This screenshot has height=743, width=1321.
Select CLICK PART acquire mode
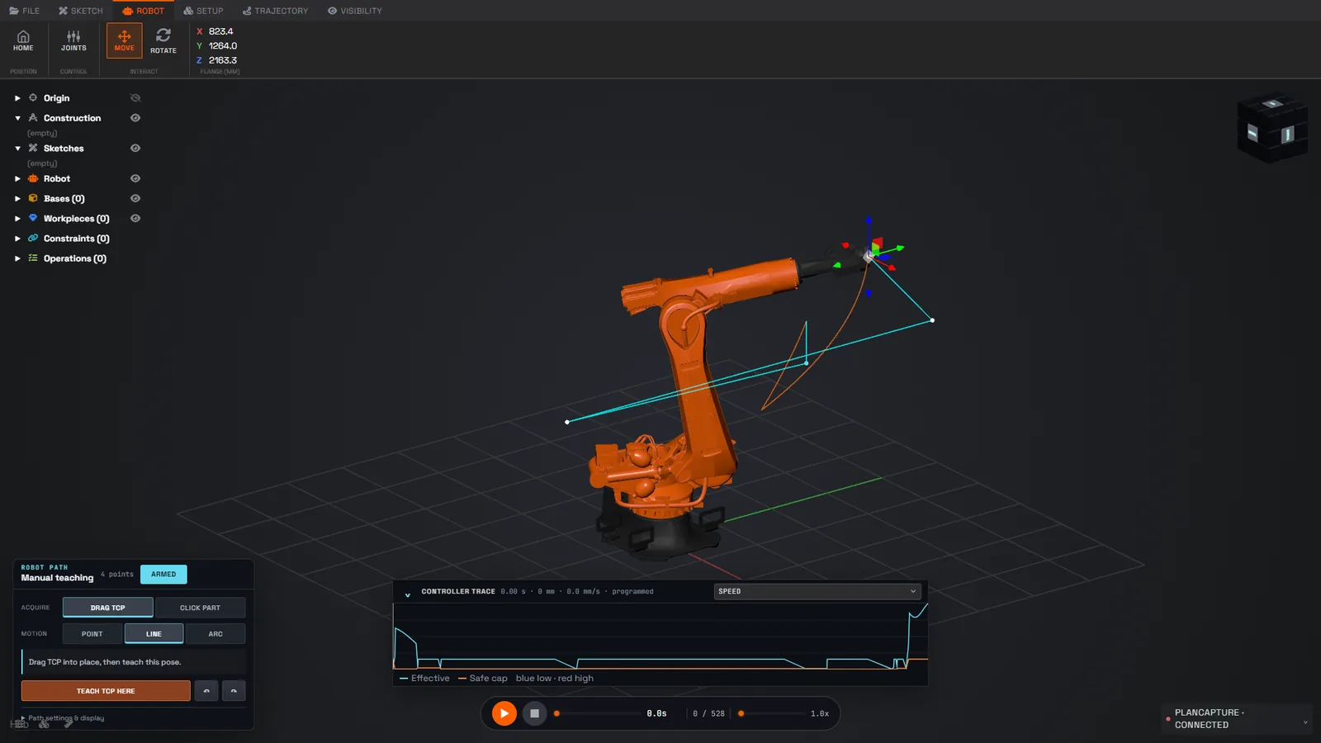[200, 608]
